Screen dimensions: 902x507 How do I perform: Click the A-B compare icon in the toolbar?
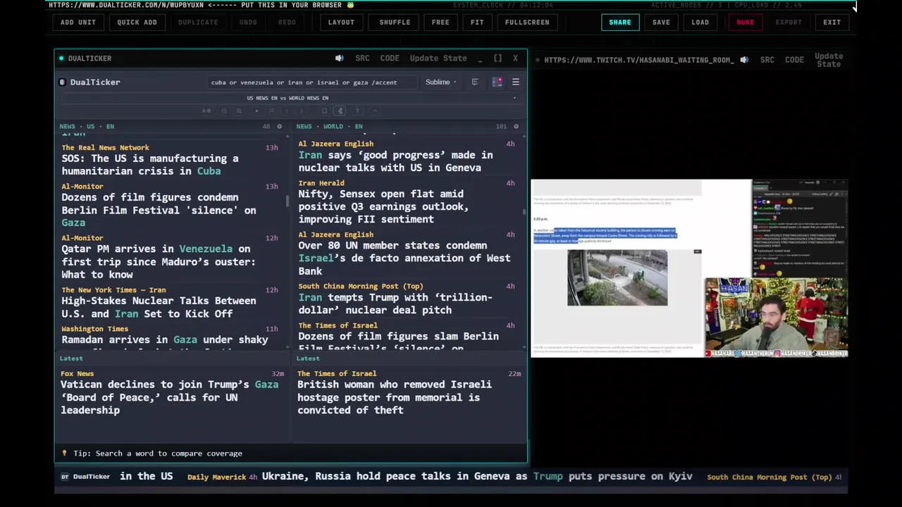point(206,111)
